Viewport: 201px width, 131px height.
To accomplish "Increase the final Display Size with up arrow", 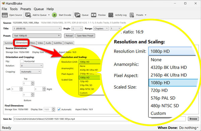I will [x=54, y=108].
